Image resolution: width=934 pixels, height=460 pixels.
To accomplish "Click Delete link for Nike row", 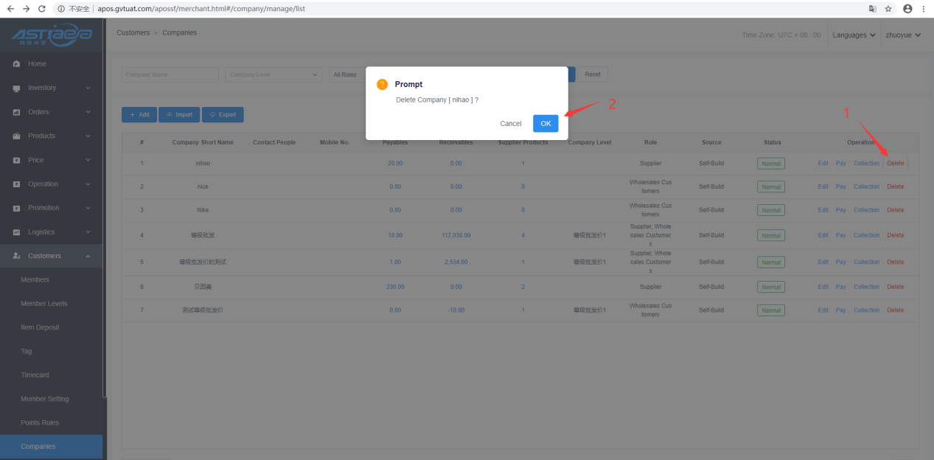I will pyautogui.click(x=895, y=210).
